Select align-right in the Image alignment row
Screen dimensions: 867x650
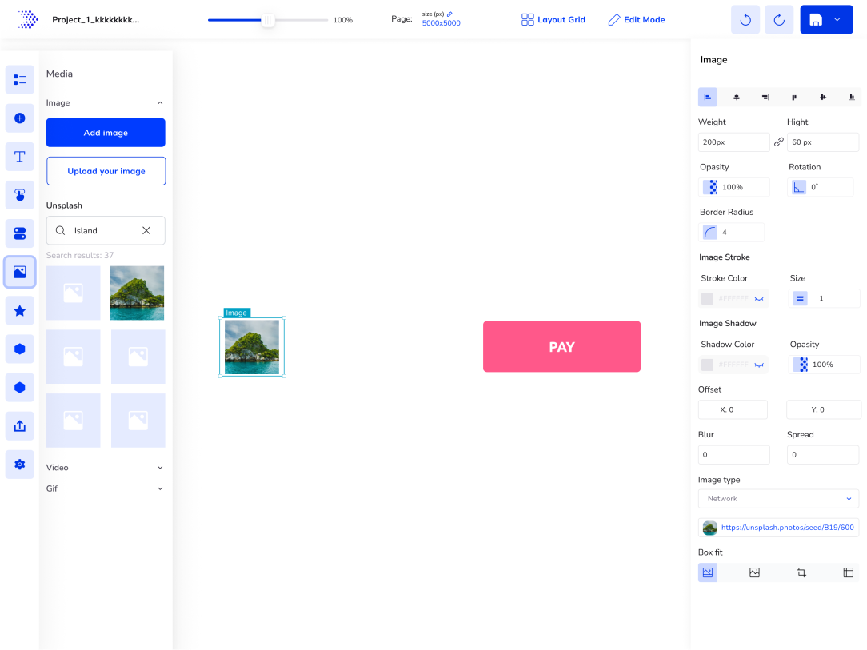click(765, 96)
